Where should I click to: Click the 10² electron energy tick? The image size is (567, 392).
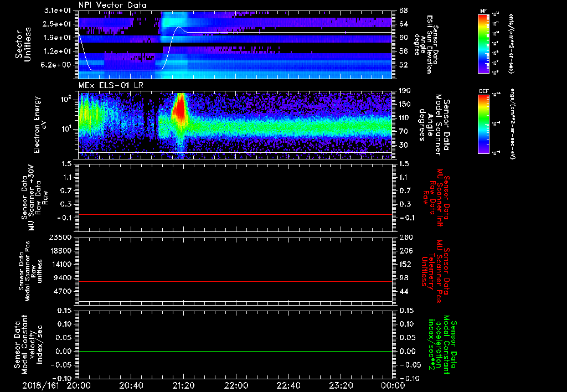pyautogui.click(x=65, y=99)
